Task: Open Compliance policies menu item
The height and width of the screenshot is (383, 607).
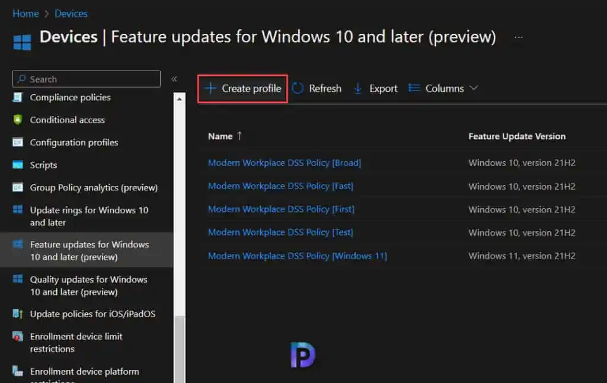Action: point(70,97)
